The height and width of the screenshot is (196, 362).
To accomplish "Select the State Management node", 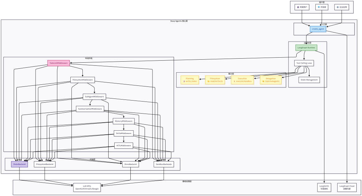I will pyautogui.click(x=309, y=80).
